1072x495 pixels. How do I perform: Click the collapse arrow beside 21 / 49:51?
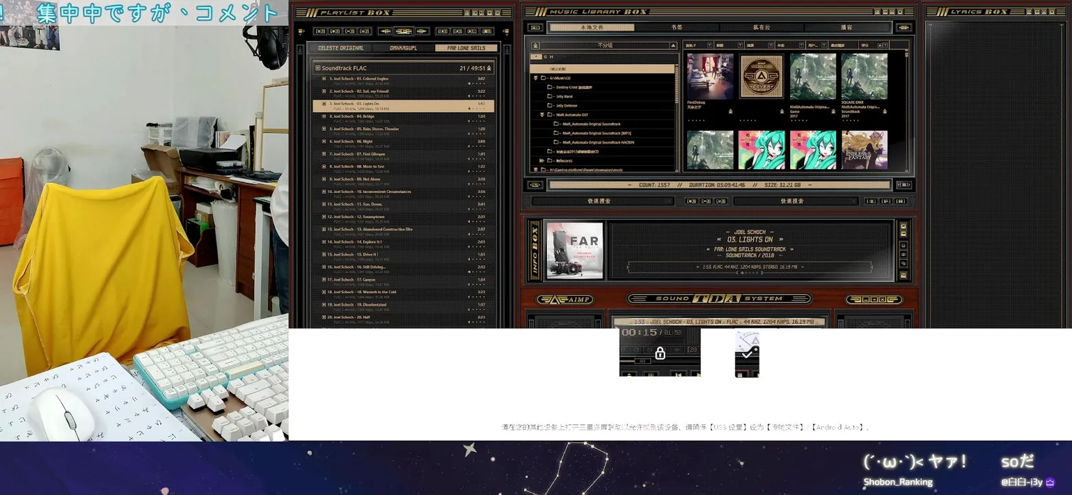point(489,68)
